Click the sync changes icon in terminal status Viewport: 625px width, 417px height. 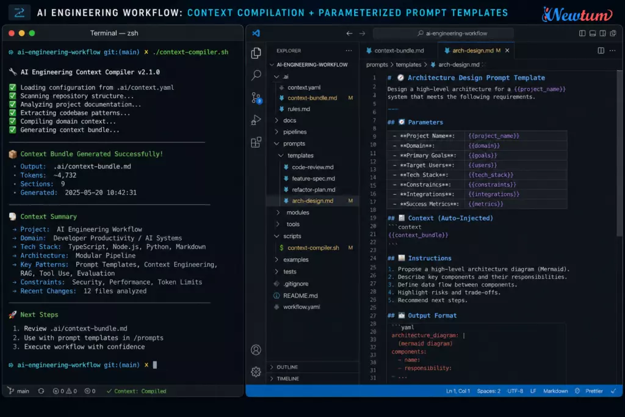[41, 391]
